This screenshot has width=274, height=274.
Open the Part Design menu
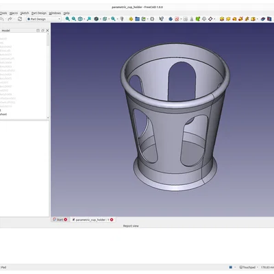[39, 13]
